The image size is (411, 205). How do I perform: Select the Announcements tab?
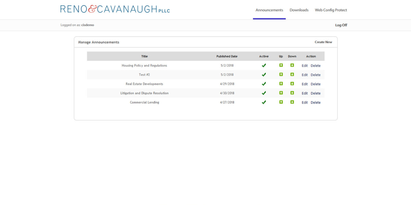point(269,10)
